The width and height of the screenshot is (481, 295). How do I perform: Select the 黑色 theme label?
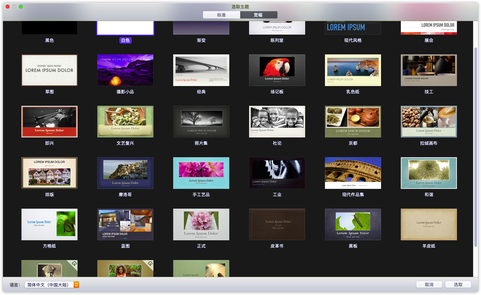tap(49, 40)
